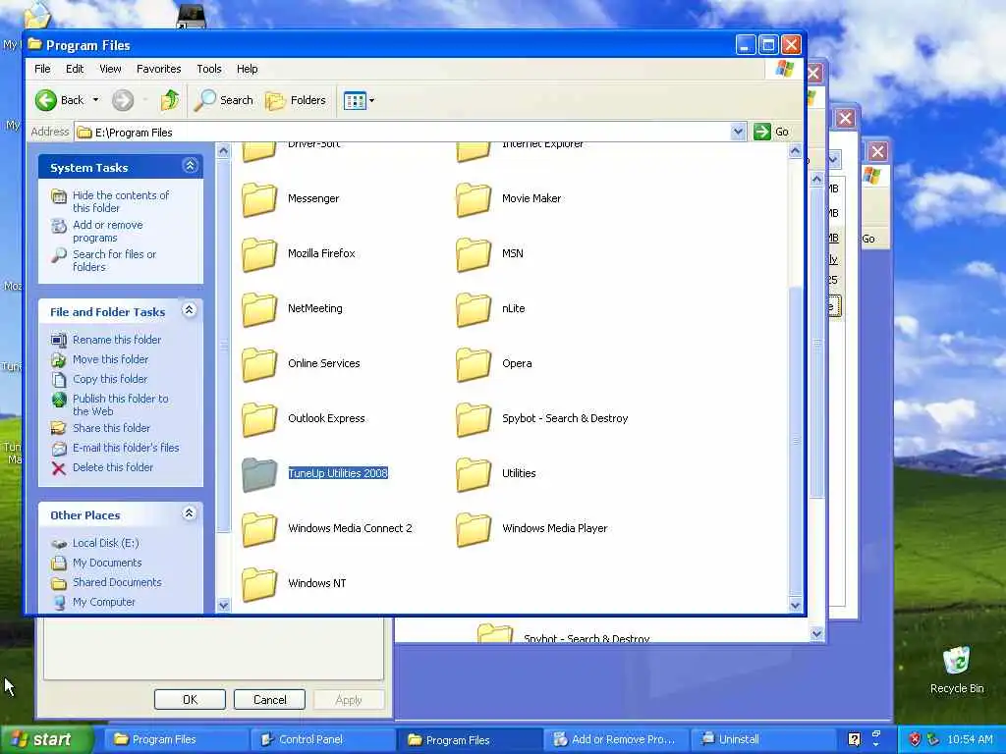Viewport: 1006px width, 754px height.
Task: Go to Shared Documents in Other Places
Action: click(117, 583)
